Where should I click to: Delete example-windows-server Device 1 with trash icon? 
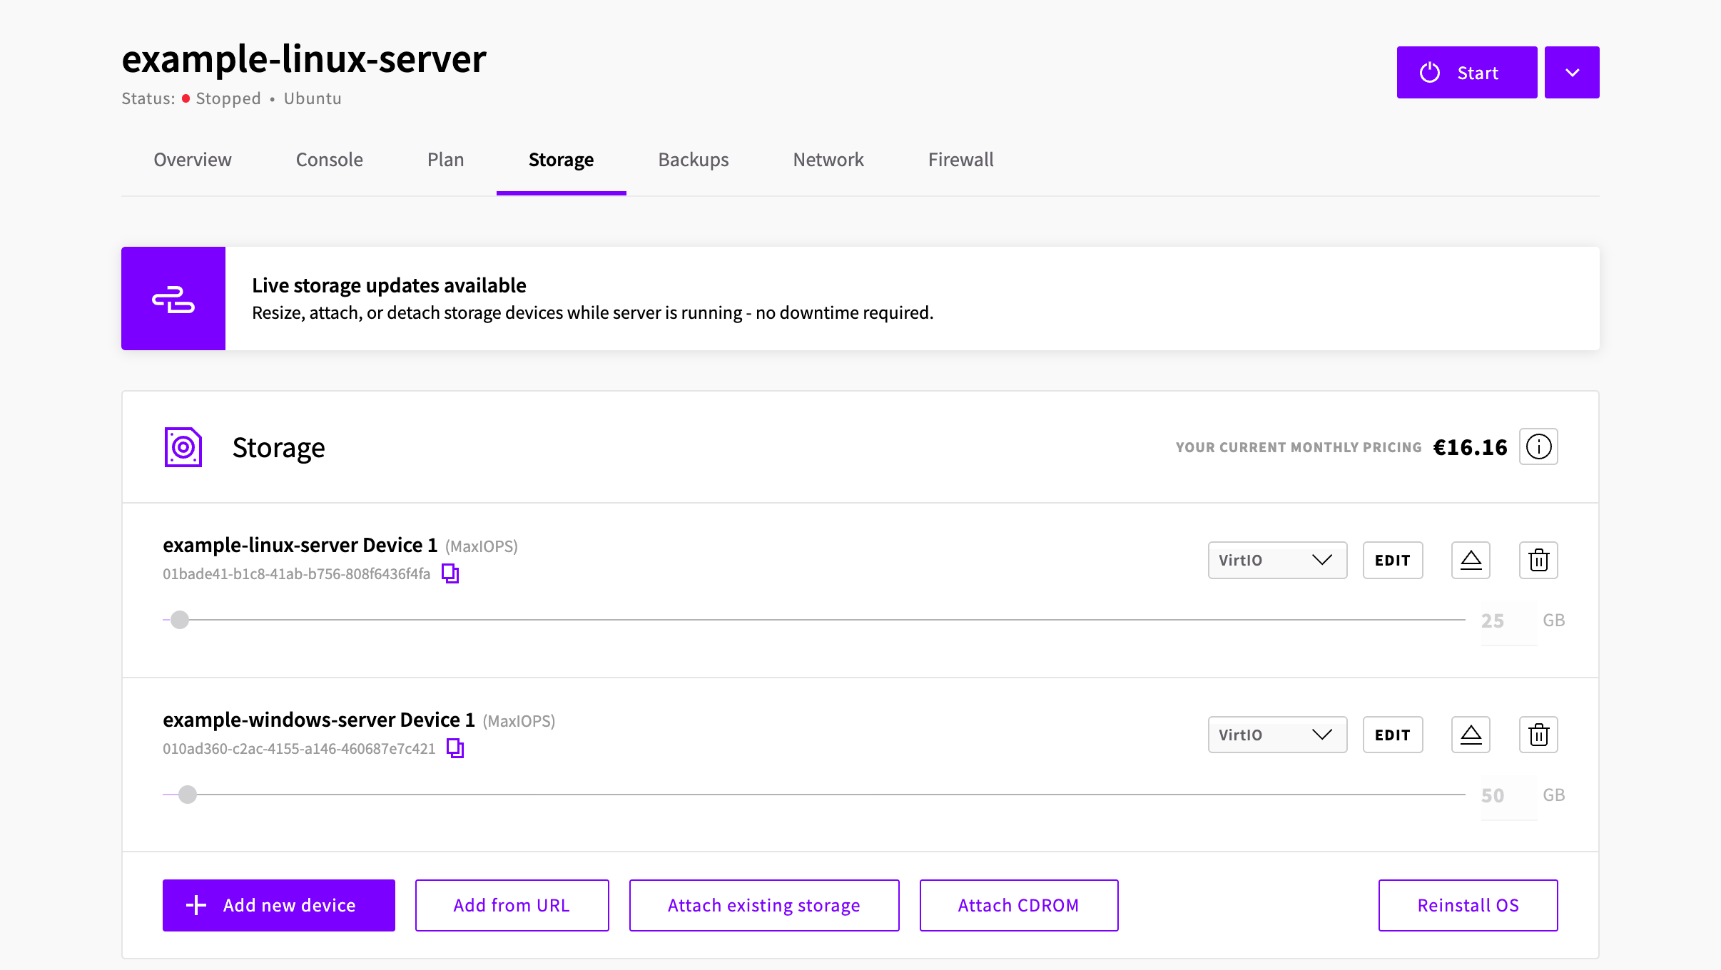click(1538, 735)
